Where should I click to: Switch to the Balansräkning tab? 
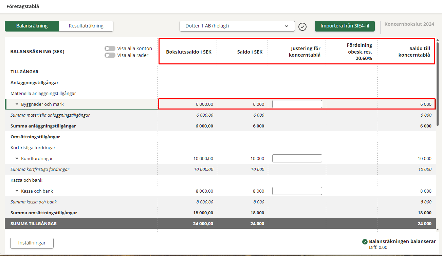32,26
